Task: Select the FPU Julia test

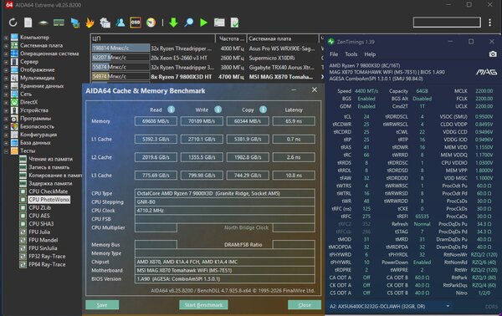Action: click(x=39, y=232)
